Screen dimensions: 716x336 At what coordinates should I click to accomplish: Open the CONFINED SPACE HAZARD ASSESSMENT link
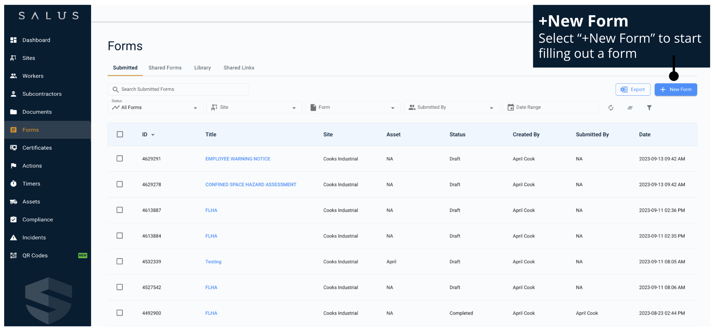click(x=250, y=185)
